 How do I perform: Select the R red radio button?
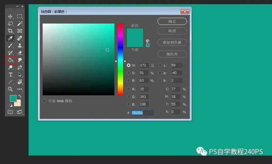[128, 89]
